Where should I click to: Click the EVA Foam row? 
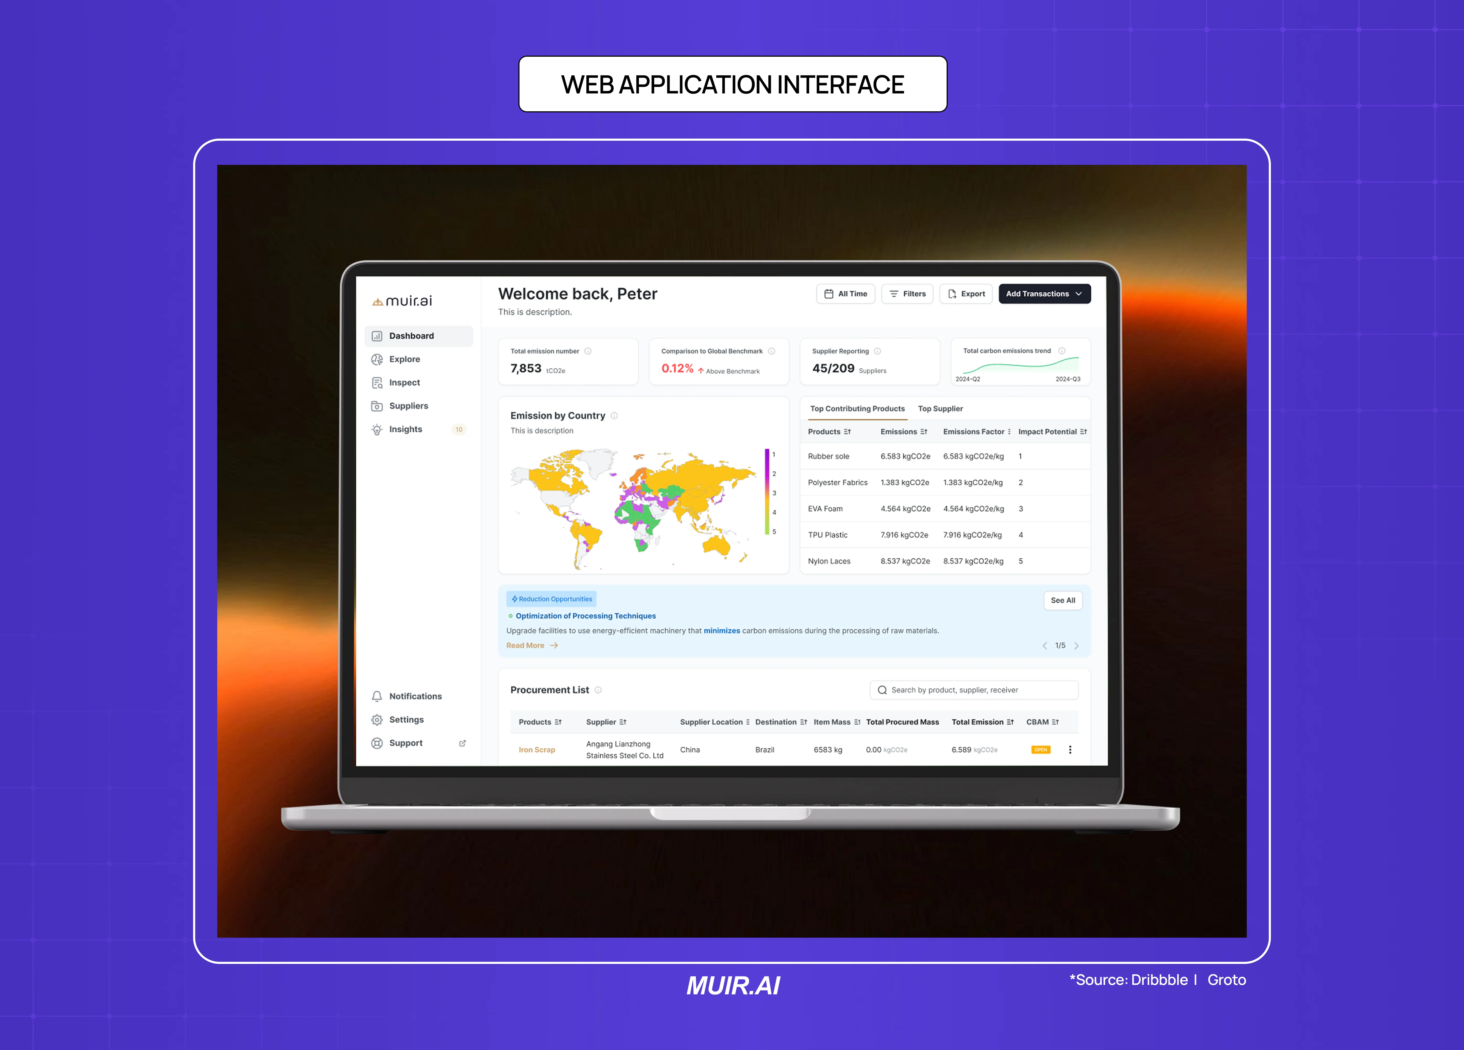click(x=946, y=509)
